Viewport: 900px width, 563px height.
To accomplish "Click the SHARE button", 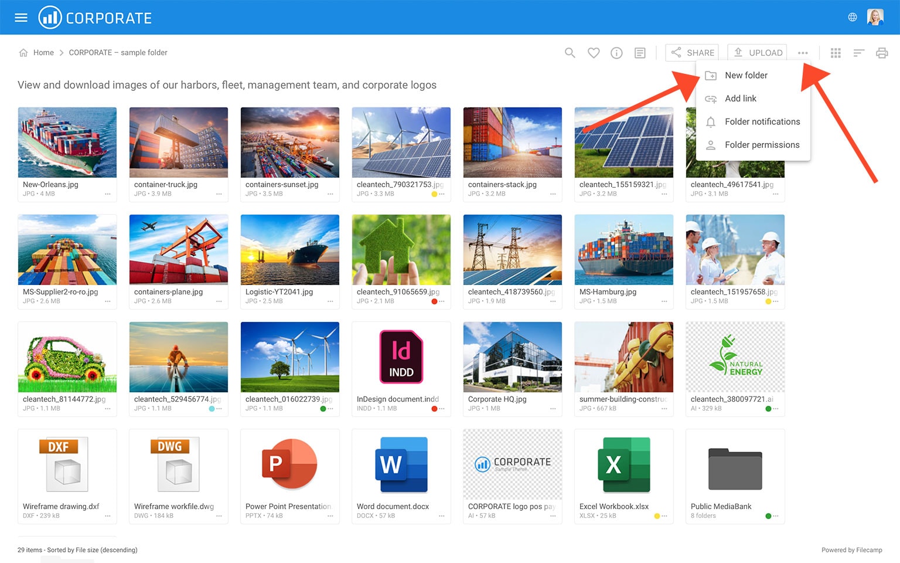I will click(693, 53).
